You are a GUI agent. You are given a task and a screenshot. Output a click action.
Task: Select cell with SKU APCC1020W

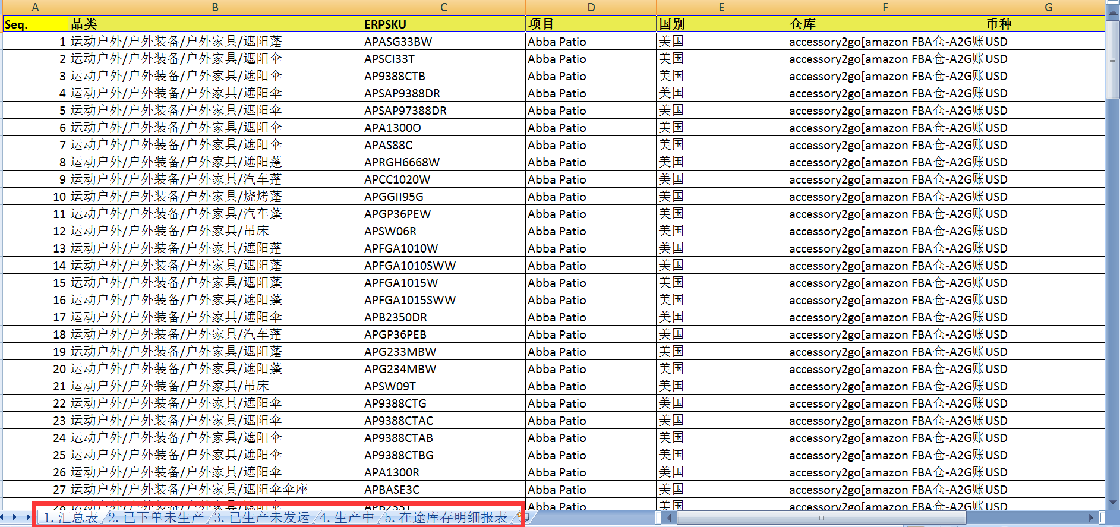coord(444,179)
